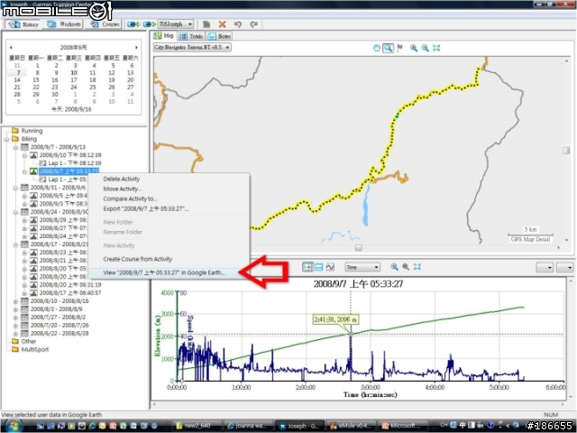Click the graph zoom out icon
Image resolution: width=577 pixels, height=433 pixels.
406,267
